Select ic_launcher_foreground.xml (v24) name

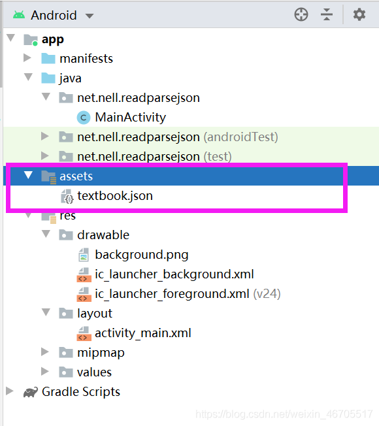[x=188, y=294]
